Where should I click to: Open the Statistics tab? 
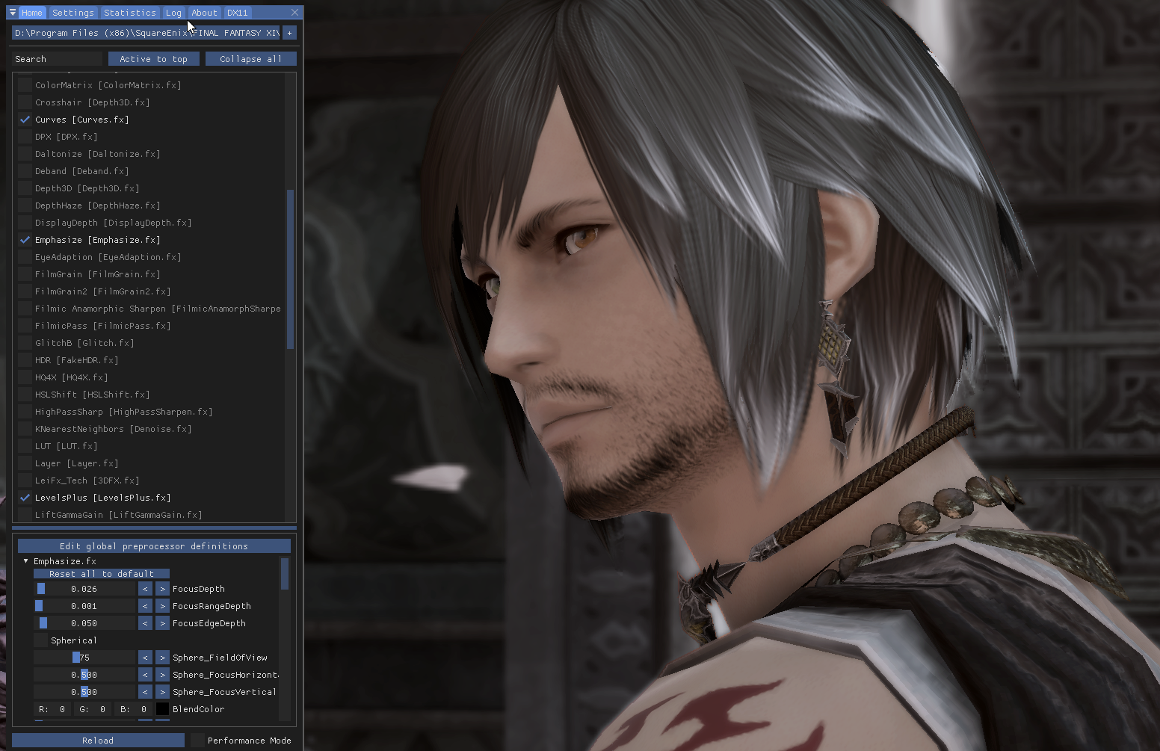tap(130, 13)
